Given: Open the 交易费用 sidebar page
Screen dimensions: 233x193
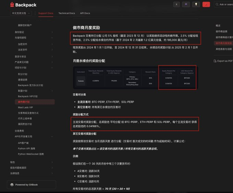Looking at the screenshot, I should pos(19,131).
